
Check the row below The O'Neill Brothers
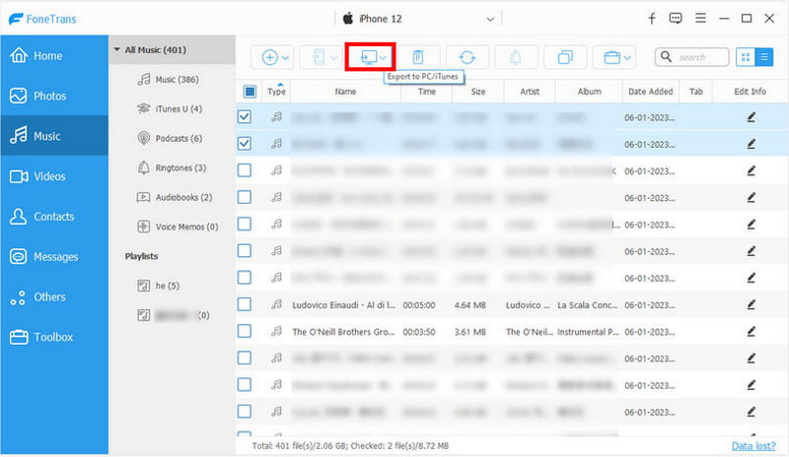pyautogui.click(x=245, y=358)
